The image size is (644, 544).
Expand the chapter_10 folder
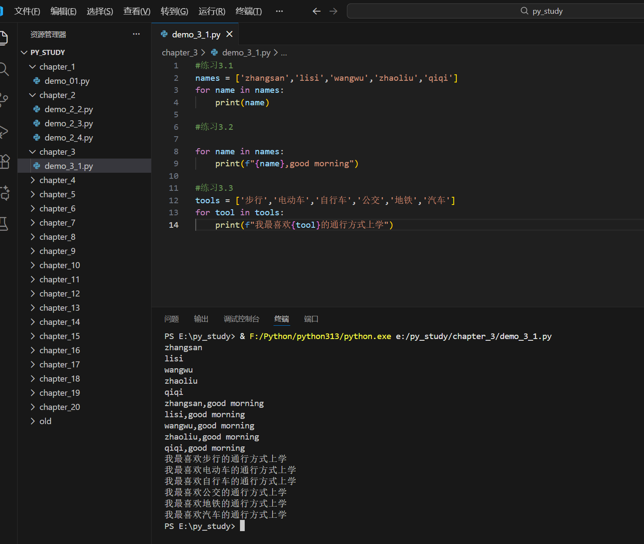pos(84,265)
